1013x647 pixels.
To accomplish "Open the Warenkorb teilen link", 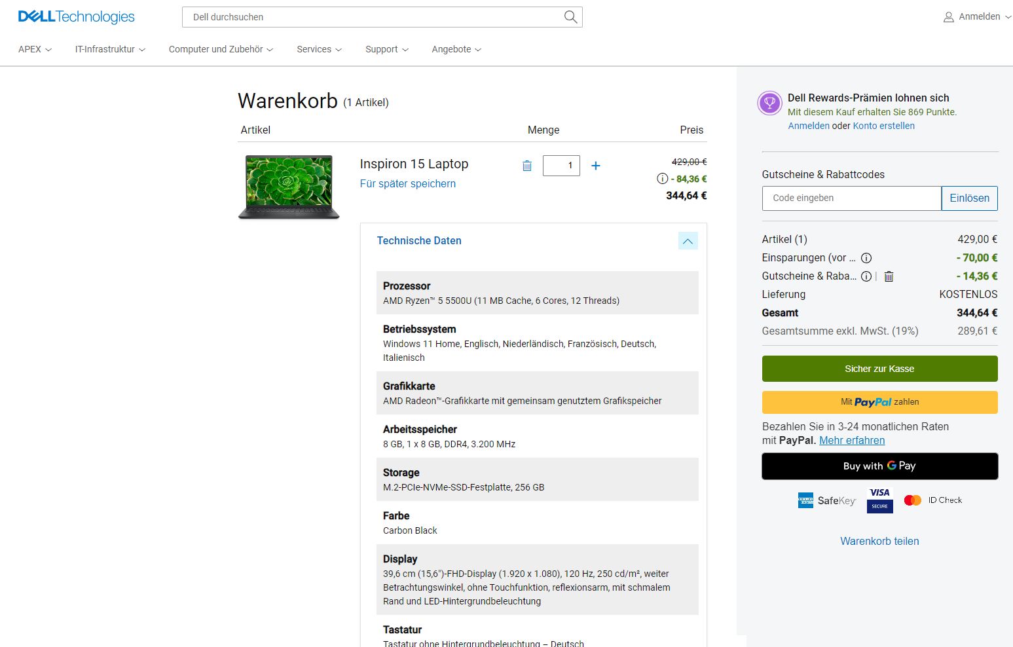I will coord(879,542).
